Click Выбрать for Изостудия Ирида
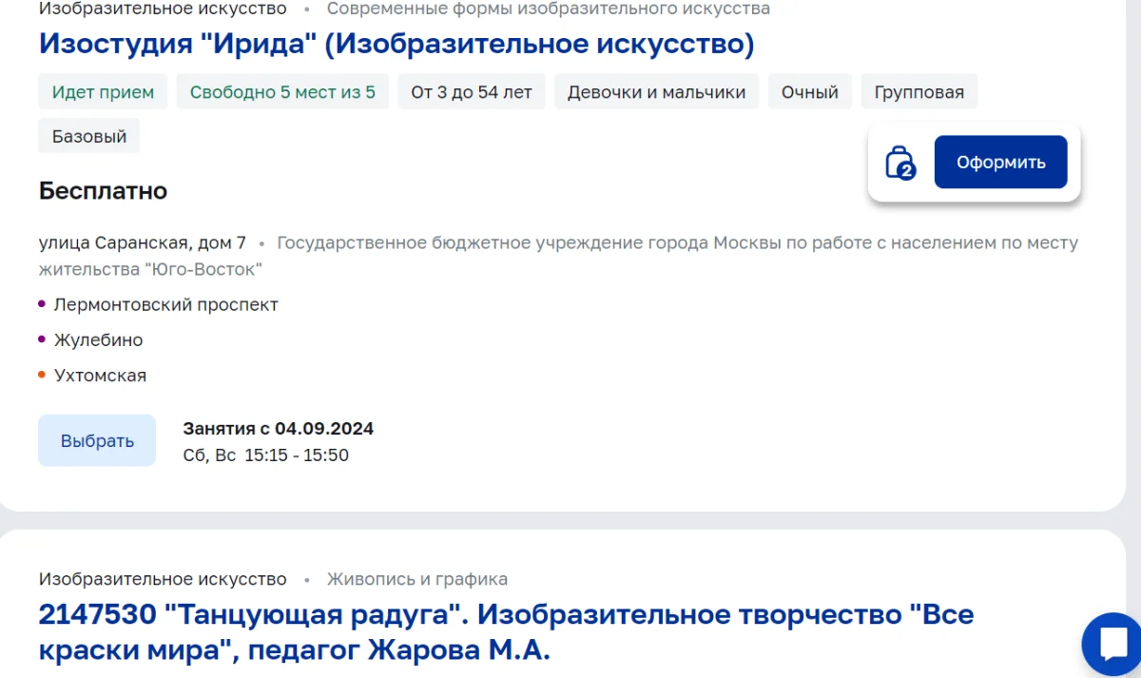This screenshot has width=1141, height=678. (97, 440)
